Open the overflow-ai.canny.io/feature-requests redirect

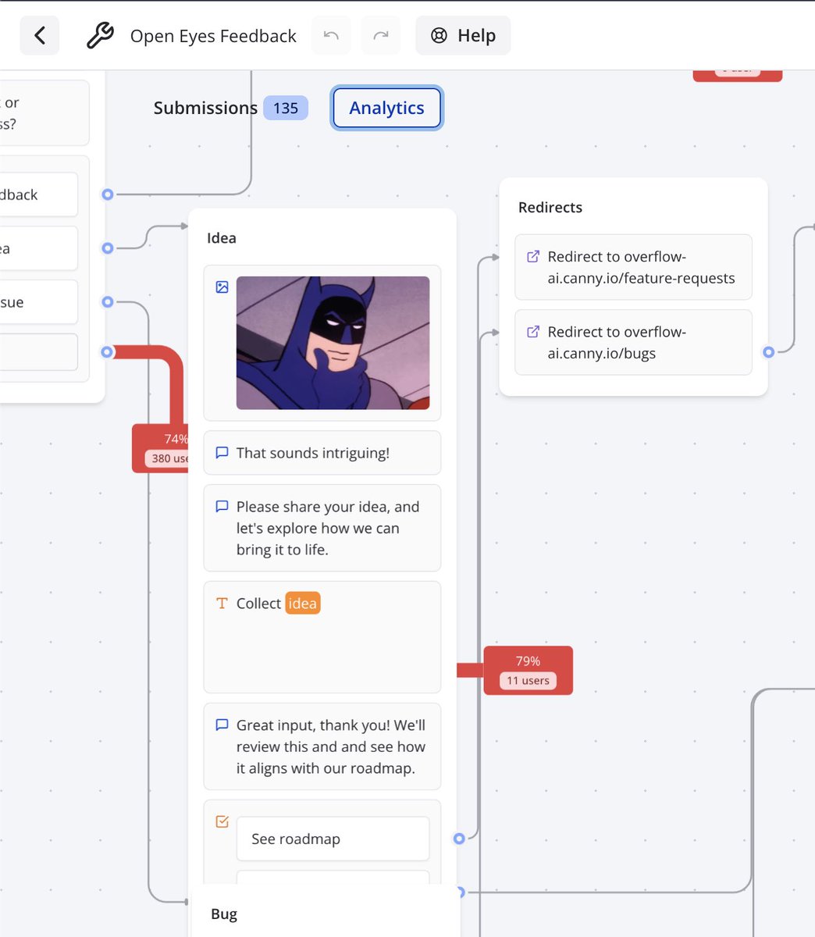tap(633, 267)
